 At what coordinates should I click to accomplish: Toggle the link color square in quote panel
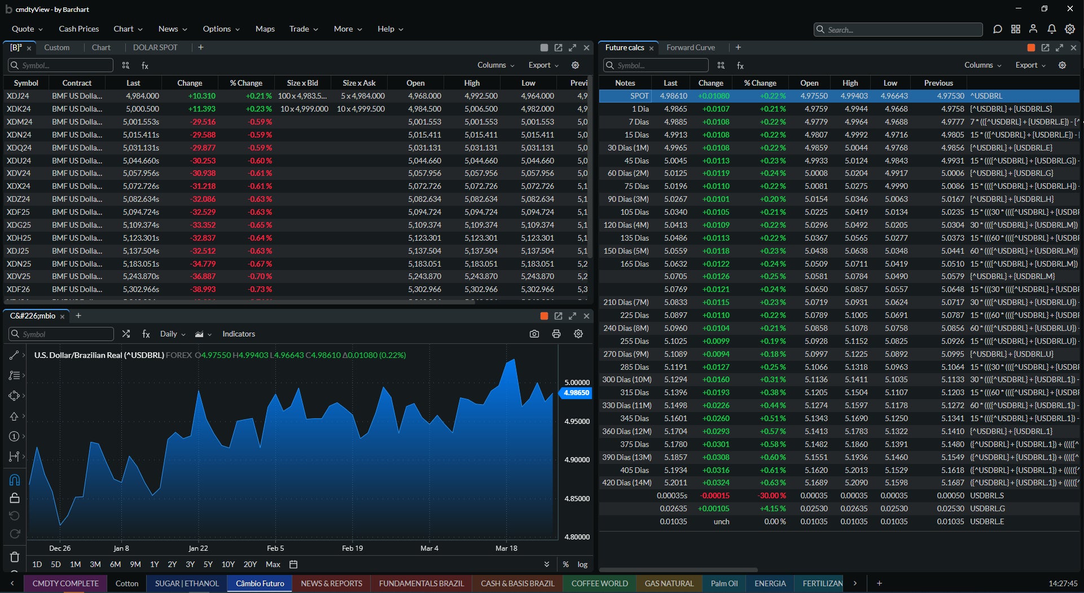click(x=544, y=48)
